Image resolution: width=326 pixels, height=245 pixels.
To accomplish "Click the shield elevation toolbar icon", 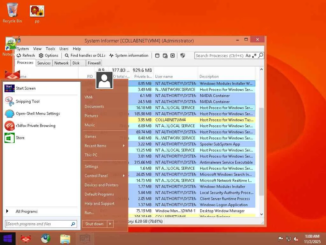I will (x=182, y=56).
